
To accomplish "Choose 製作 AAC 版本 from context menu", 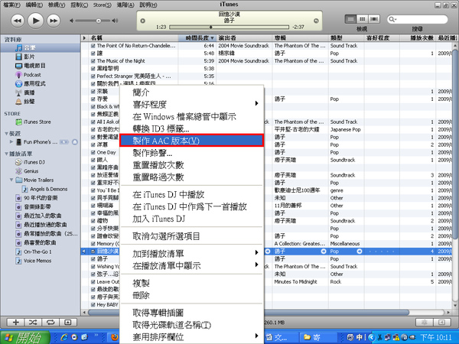I will [x=192, y=141].
